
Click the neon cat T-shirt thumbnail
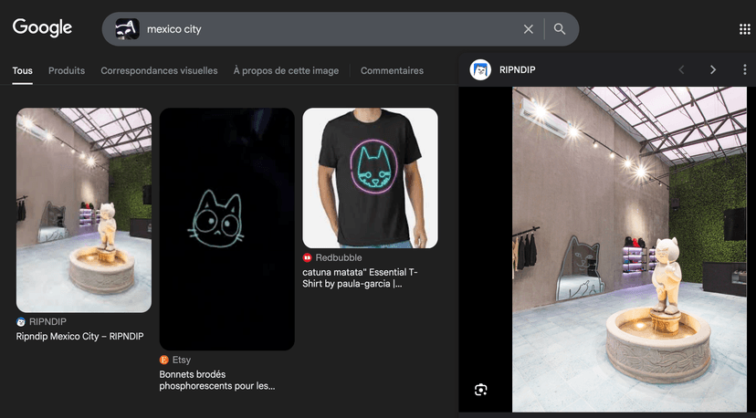pyautogui.click(x=370, y=178)
